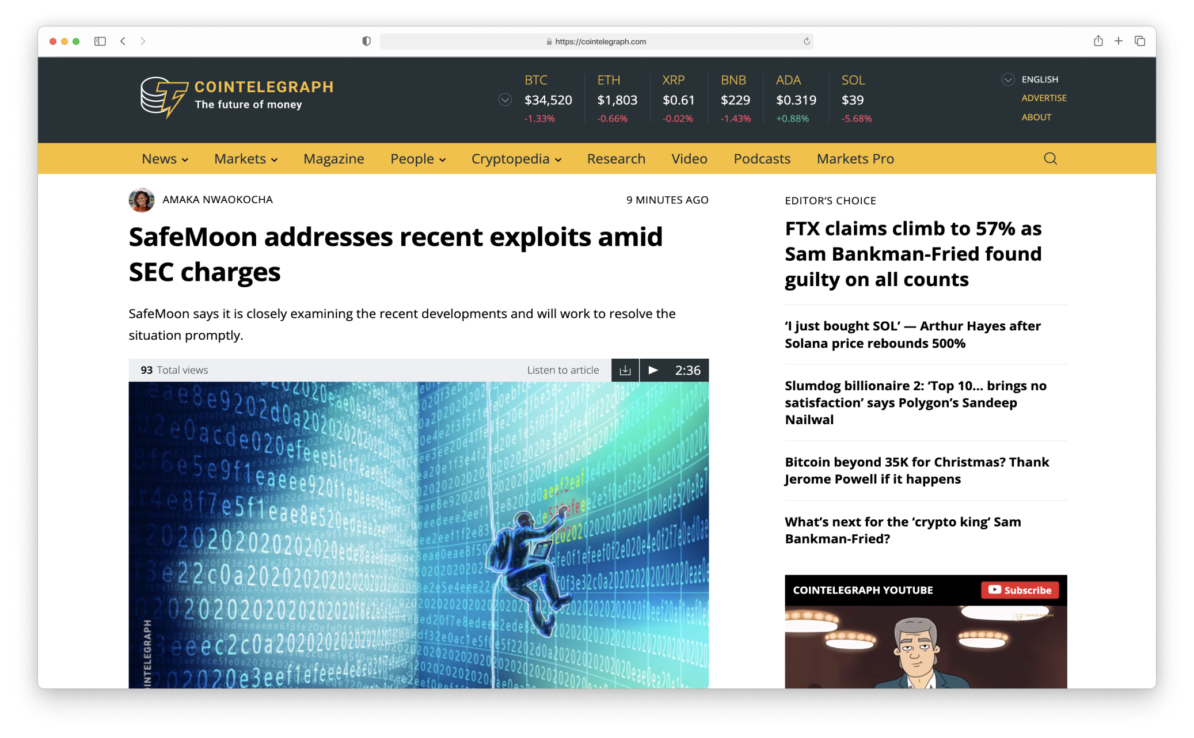Click the Safari share icon
1194x738 pixels.
coord(1098,41)
